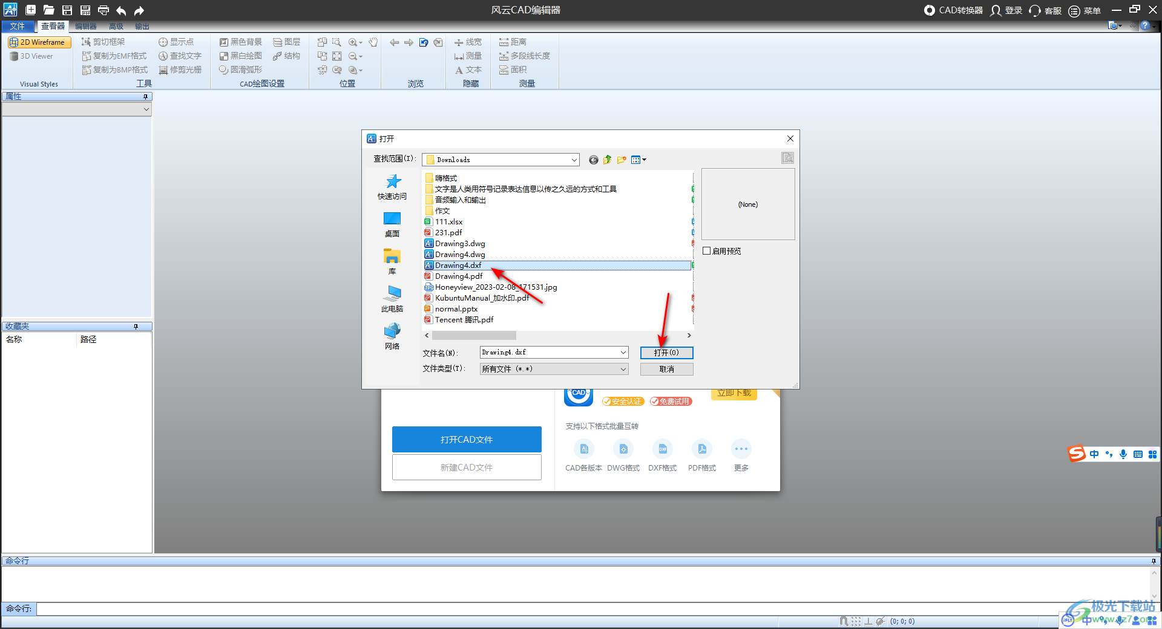
Task: Click the 立即下载 button
Action: click(734, 394)
